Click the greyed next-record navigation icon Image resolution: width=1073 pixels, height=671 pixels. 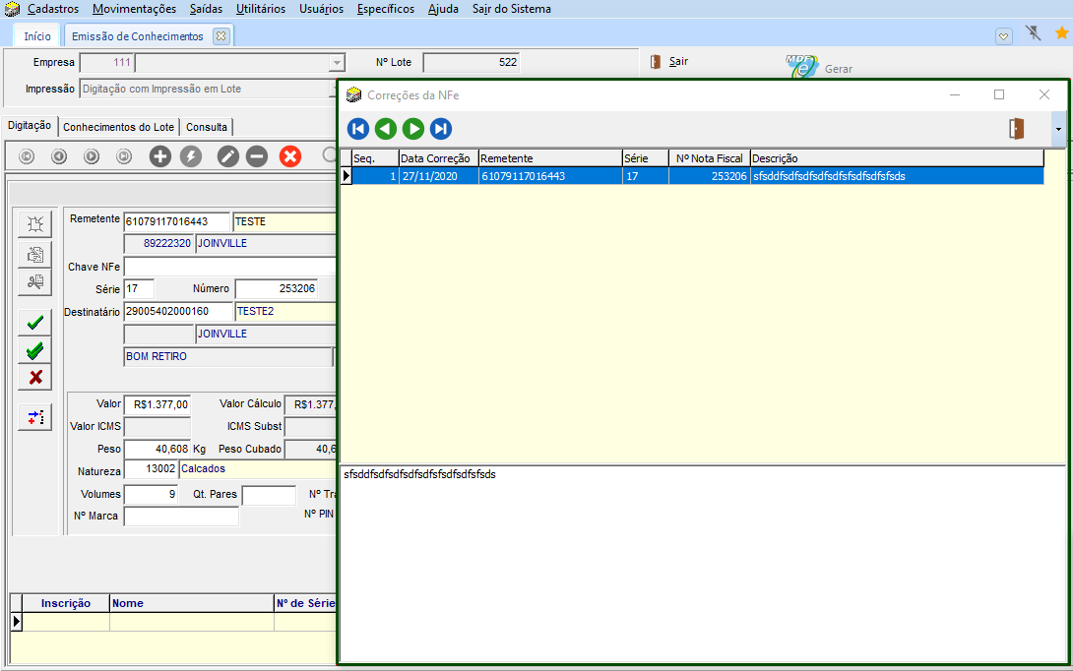92,156
